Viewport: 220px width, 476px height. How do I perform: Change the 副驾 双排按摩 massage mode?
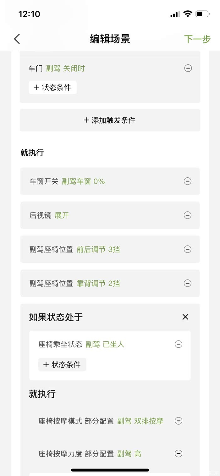tap(140, 421)
